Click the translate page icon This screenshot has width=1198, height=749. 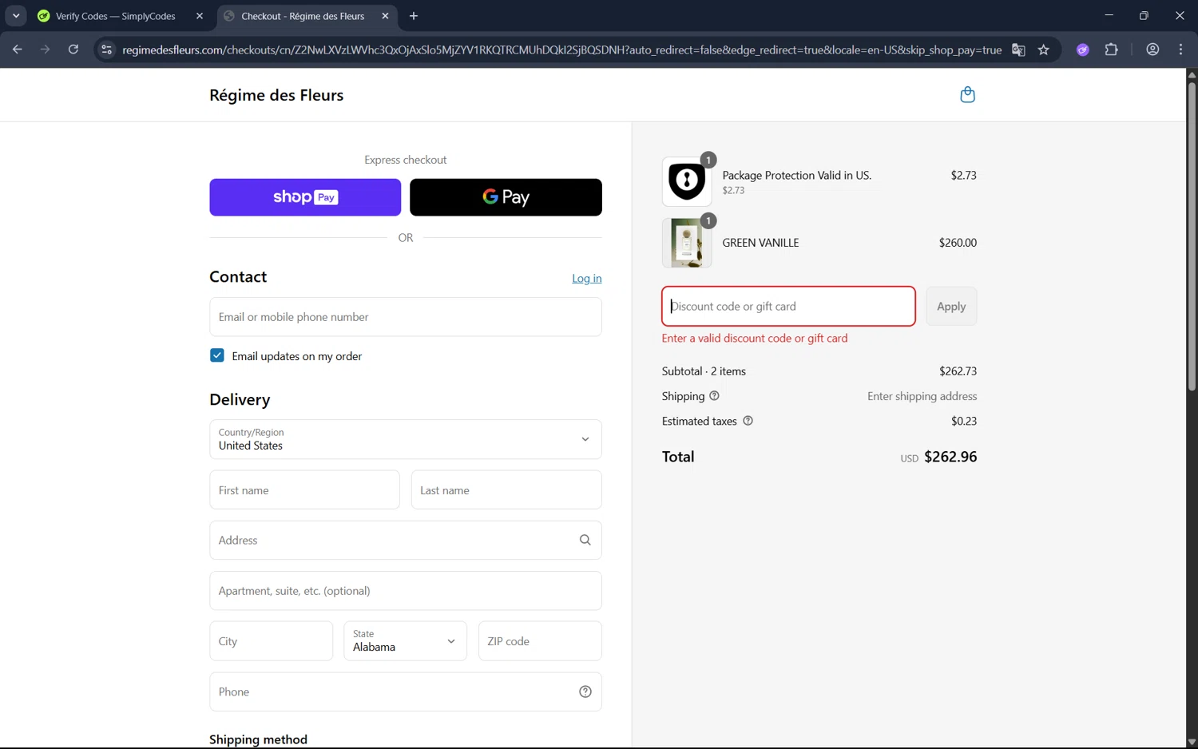(x=1018, y=50)
